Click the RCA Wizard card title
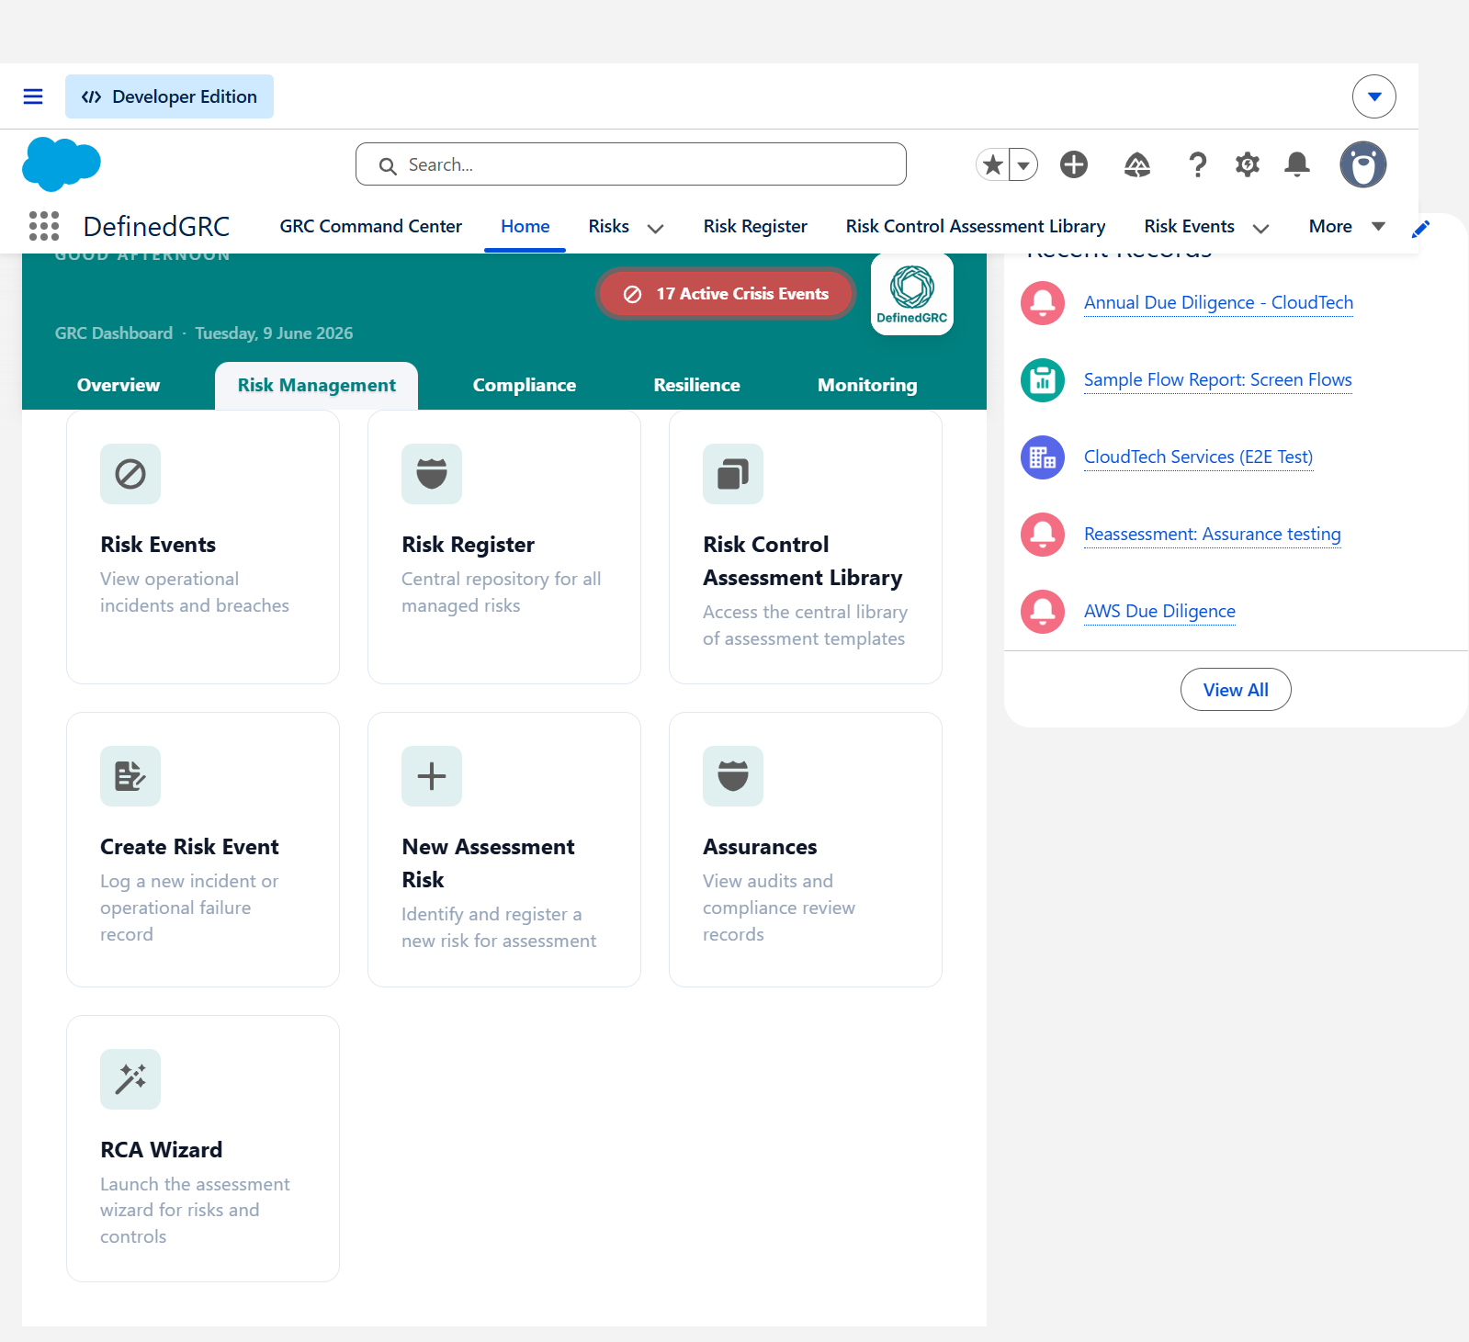Viewport: 1469px width, 1342px height. tap(162, 1150)
